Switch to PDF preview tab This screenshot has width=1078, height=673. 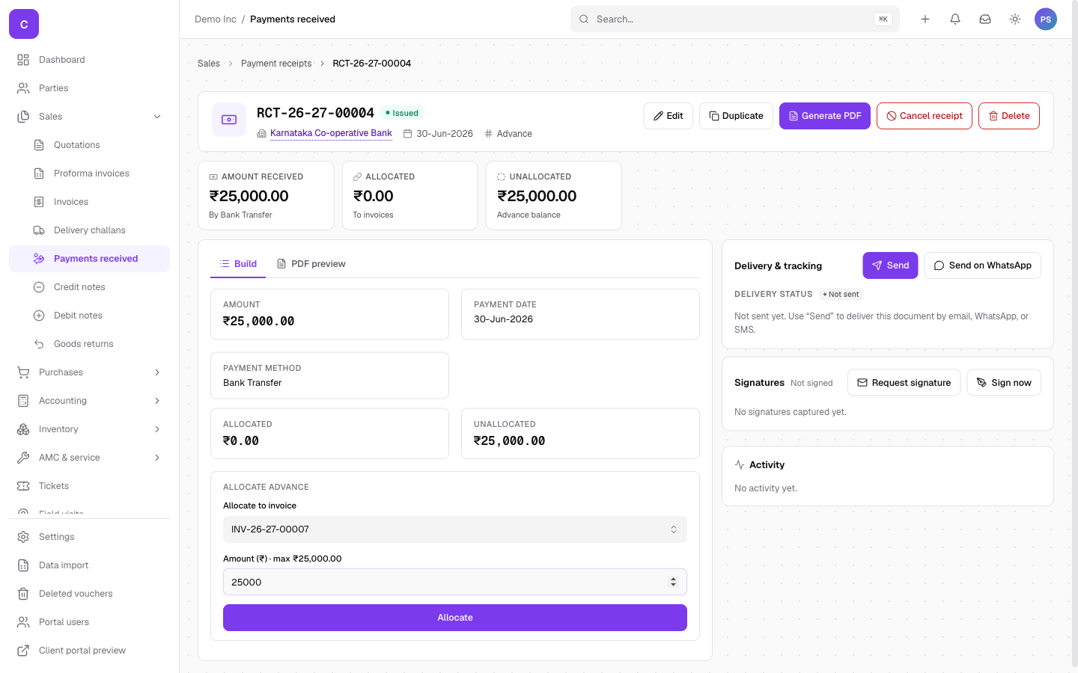pos(311,264)
